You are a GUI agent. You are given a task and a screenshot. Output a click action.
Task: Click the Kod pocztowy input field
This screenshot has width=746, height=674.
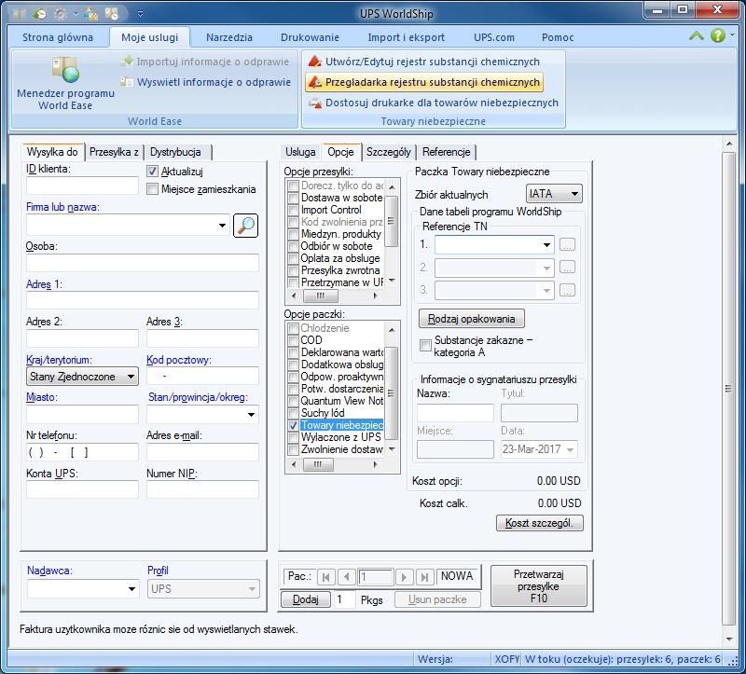(x=202, y=377)
